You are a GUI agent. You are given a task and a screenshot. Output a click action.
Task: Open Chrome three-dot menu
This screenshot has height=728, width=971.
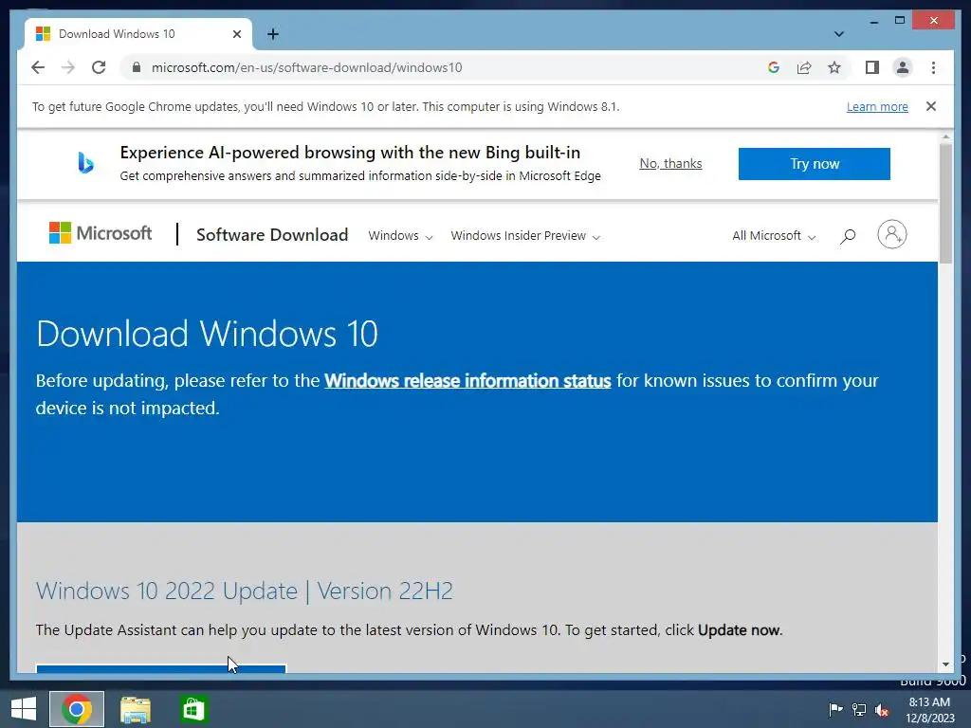[x=933, y=67]
